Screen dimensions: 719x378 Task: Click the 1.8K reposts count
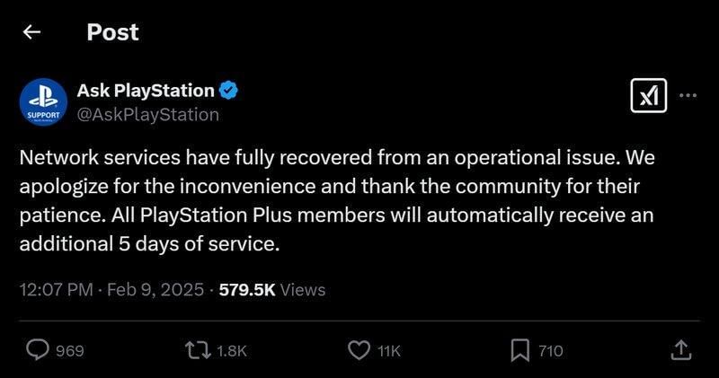tap(232, 351)
